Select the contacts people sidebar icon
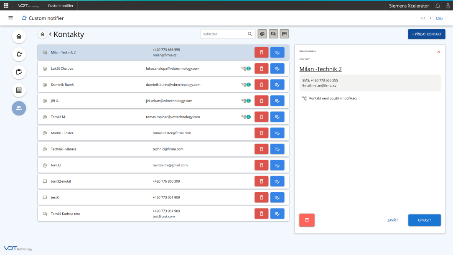Image resolution: width=453 pixels, height=255 pixels. tap(19, 108)
